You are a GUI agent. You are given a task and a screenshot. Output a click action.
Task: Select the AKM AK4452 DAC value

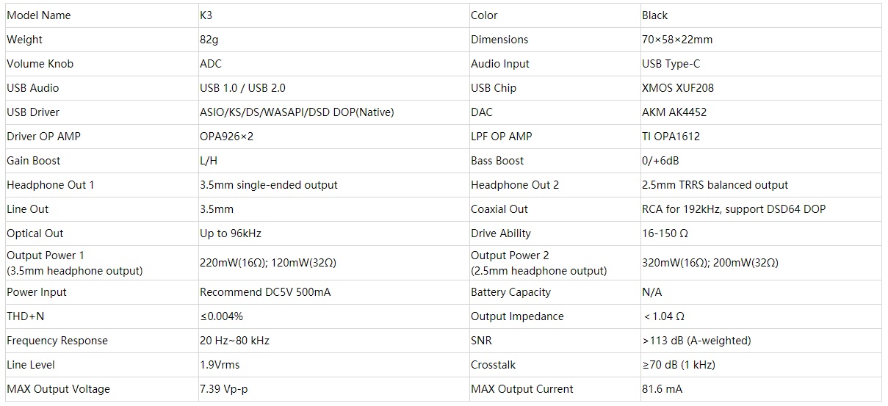674,112
